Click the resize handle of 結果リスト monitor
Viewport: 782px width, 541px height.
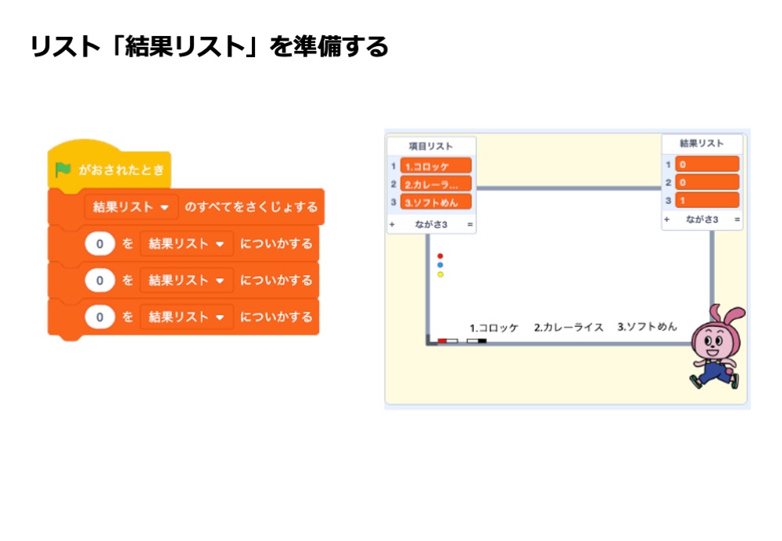(x=737, y=220)
